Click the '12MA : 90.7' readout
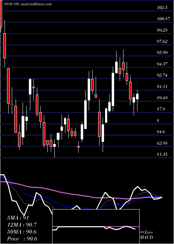174x244 pixels. click(x=22, y=225)
